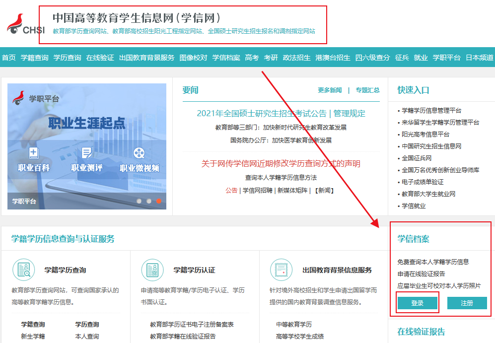This screenshot has width=495, height=343.
Task: Open the 职业微视频 film reel icon
Action: coord(140,153)
